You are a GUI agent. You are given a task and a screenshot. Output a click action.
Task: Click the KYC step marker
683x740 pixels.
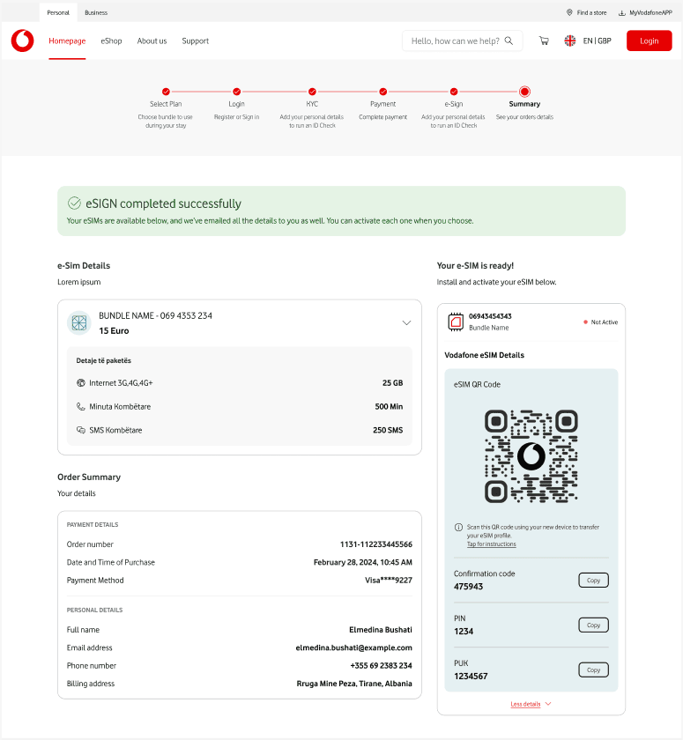(x=312, y=92)
